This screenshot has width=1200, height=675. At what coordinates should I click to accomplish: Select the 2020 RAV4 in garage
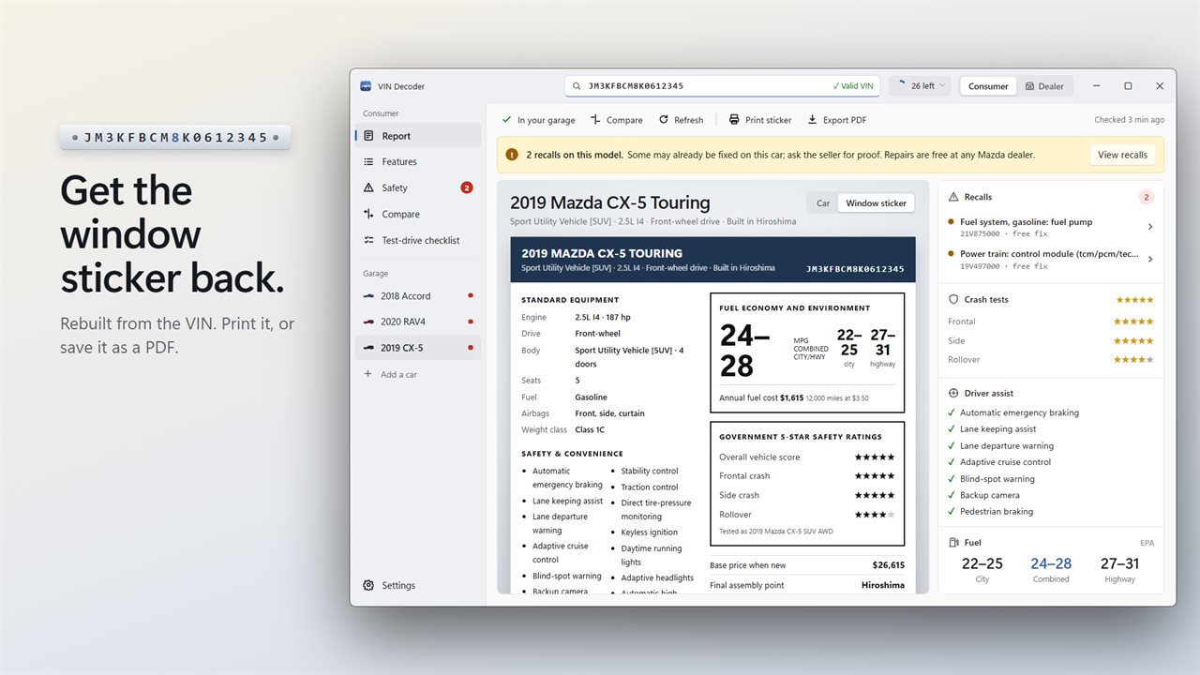[x=418, y=322]
